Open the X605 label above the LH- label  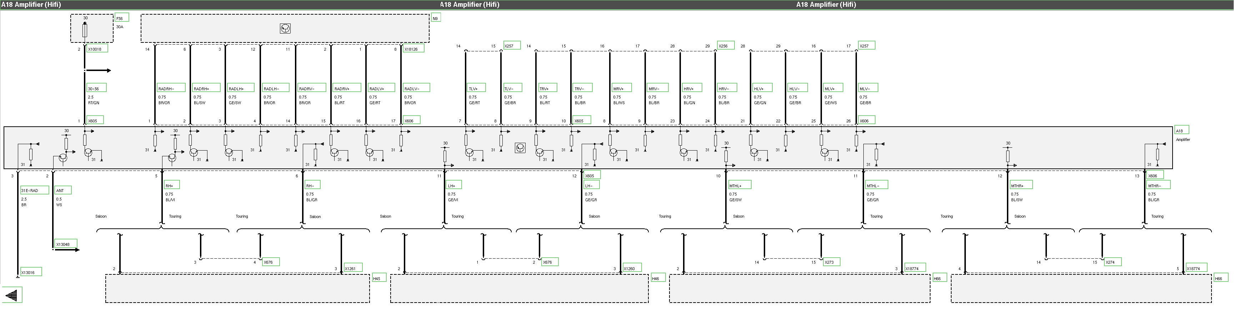point(592,176)
